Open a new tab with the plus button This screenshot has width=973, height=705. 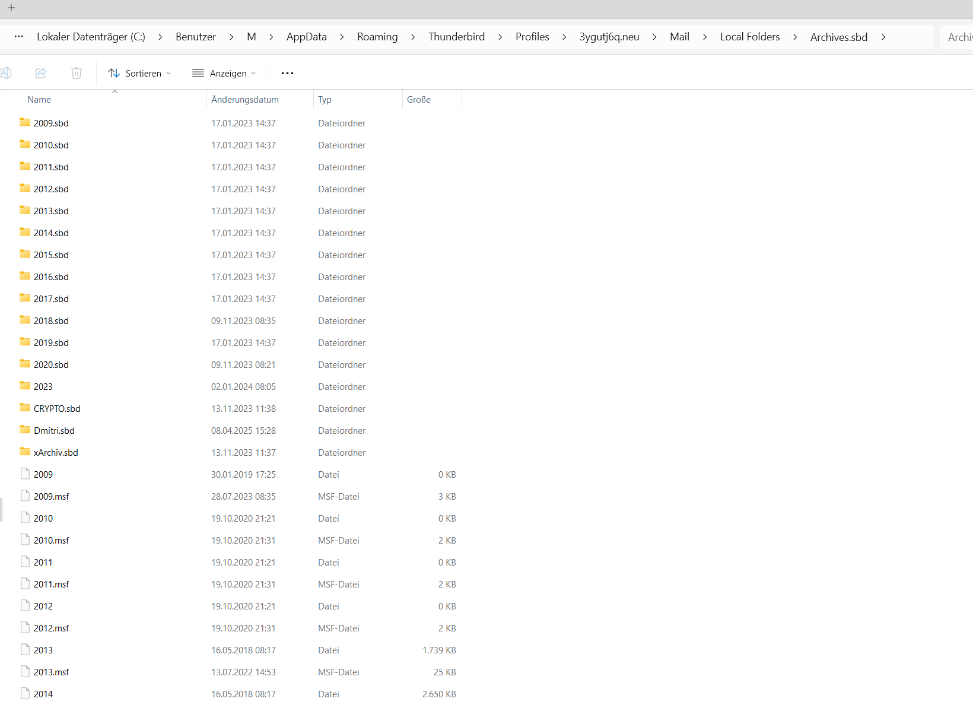[11, 8]
